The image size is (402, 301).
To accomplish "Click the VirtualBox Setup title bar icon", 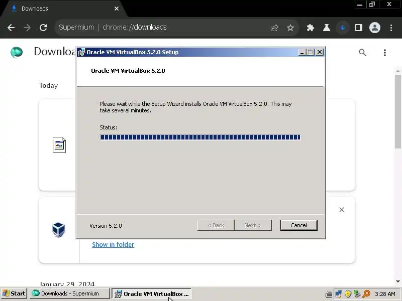I will (81, 52).
